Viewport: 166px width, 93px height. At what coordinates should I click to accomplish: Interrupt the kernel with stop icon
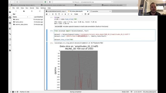point(65,14)
